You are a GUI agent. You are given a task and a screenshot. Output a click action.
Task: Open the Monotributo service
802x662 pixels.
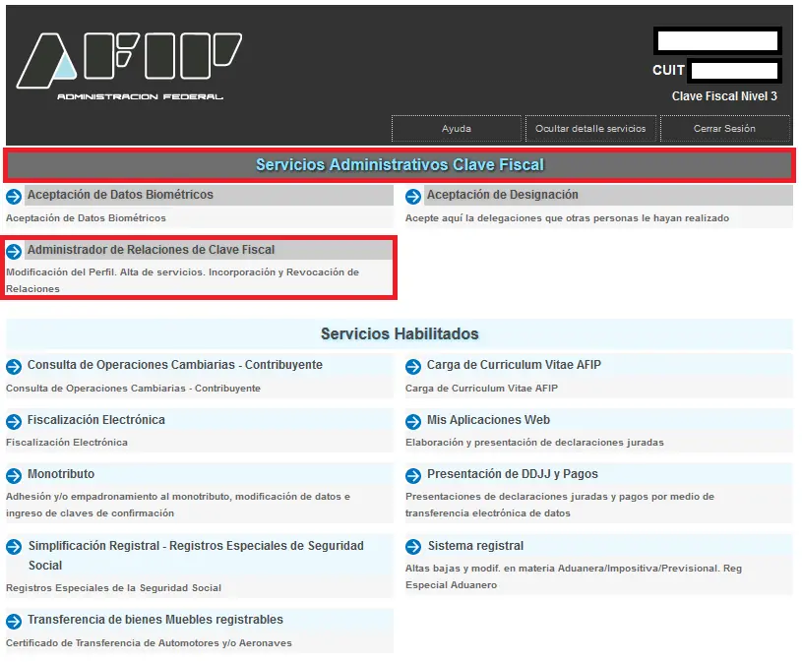click(x=61, y=474)
